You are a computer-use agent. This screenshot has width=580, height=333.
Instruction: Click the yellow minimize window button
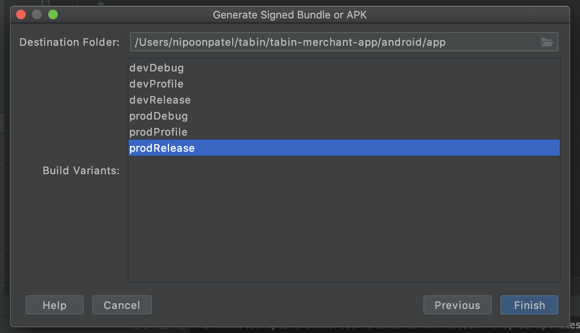[x=37, y=15]
